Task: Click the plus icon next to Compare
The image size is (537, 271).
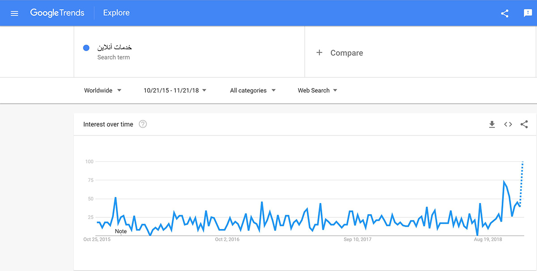Action: pos(319,53)
